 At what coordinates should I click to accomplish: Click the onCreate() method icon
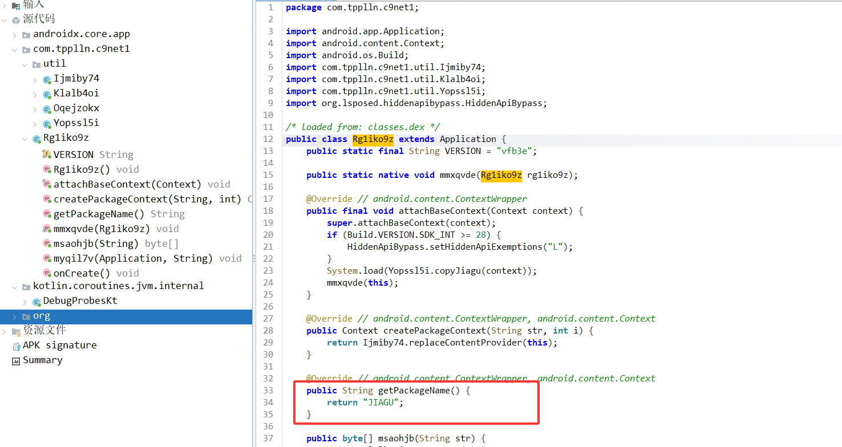[47, 273]
